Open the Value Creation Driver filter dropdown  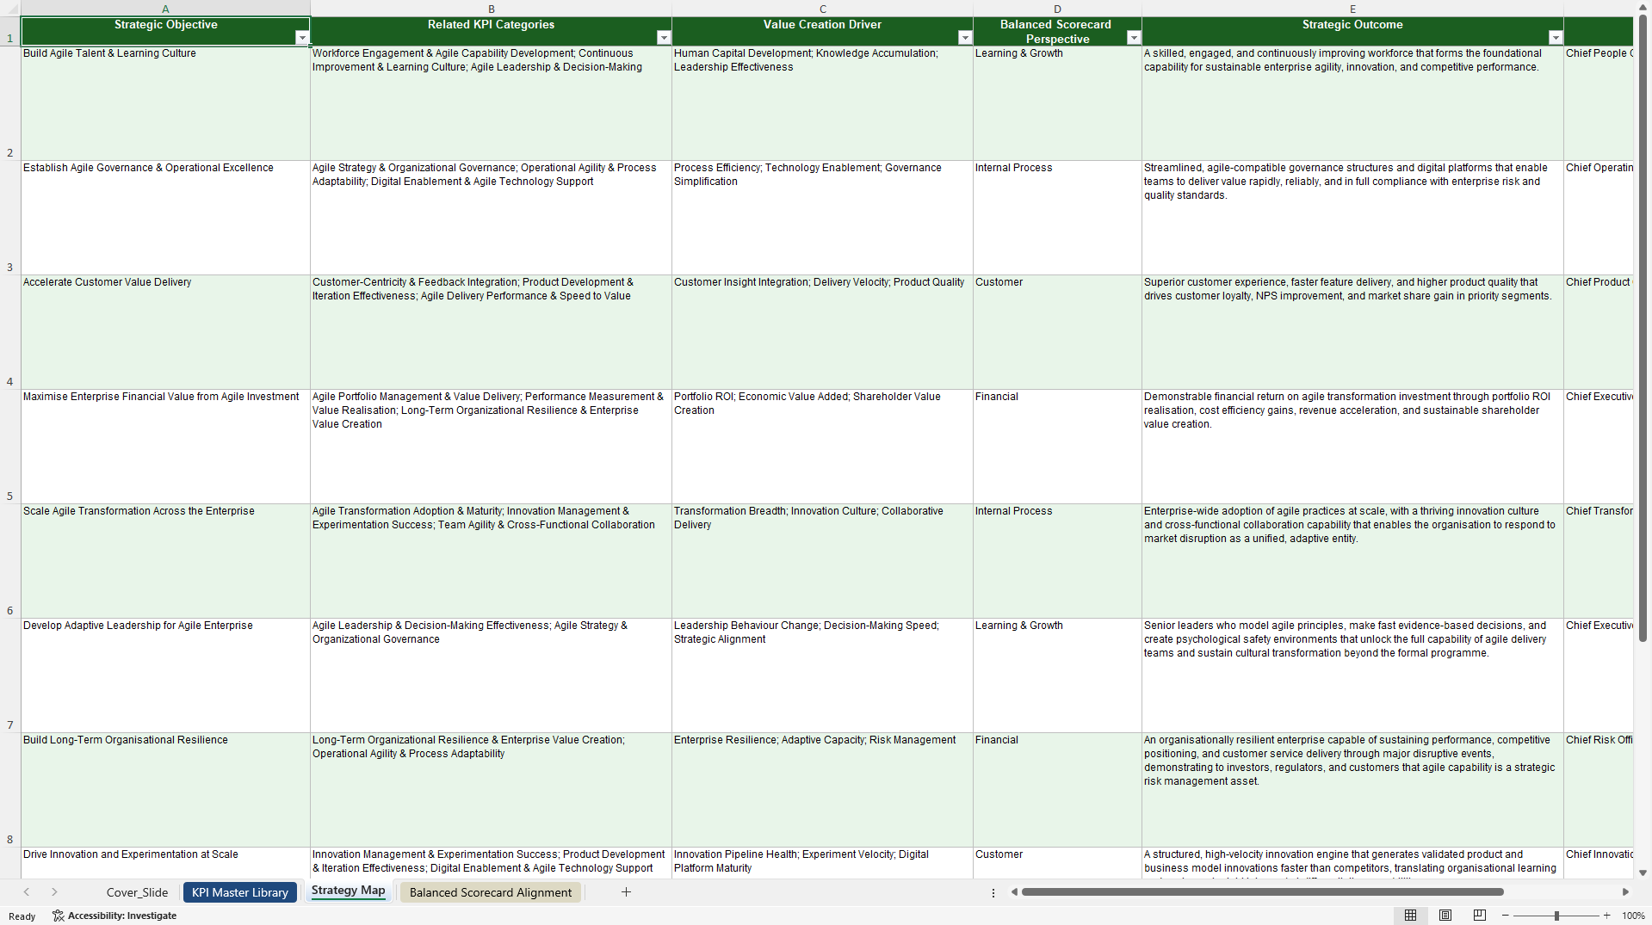pyautogui.click(x=965, y=38)
